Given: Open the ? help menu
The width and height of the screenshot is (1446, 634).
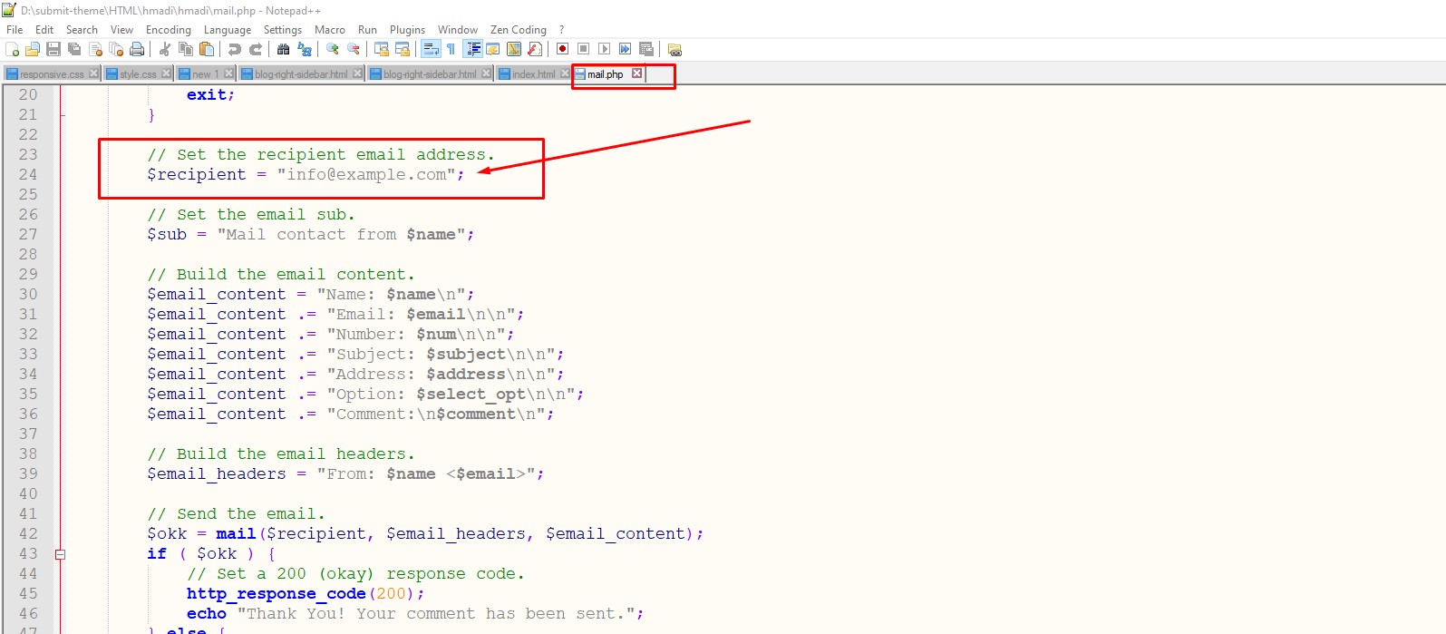Looking at the screenshot, I should pyautogui.click(x=561, y=30).
